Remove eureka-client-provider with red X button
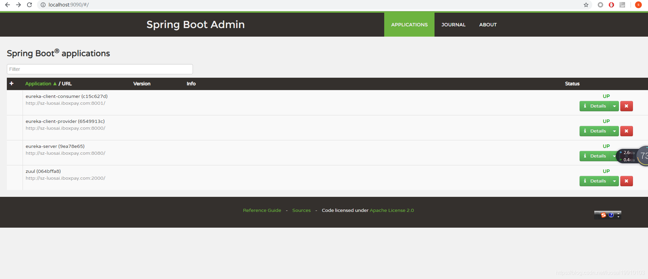Viewport: 648px width, 279px height. coord(626,131)
